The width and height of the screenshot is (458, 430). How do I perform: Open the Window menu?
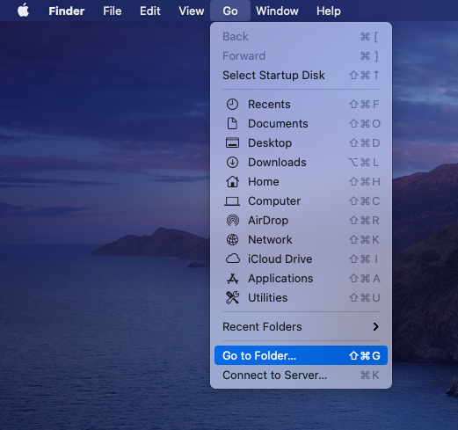click(x=277, y=11)
